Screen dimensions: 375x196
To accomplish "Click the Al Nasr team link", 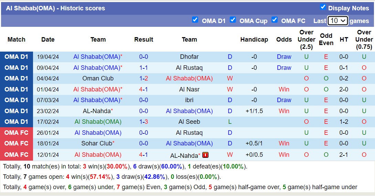I will (189, 89).
